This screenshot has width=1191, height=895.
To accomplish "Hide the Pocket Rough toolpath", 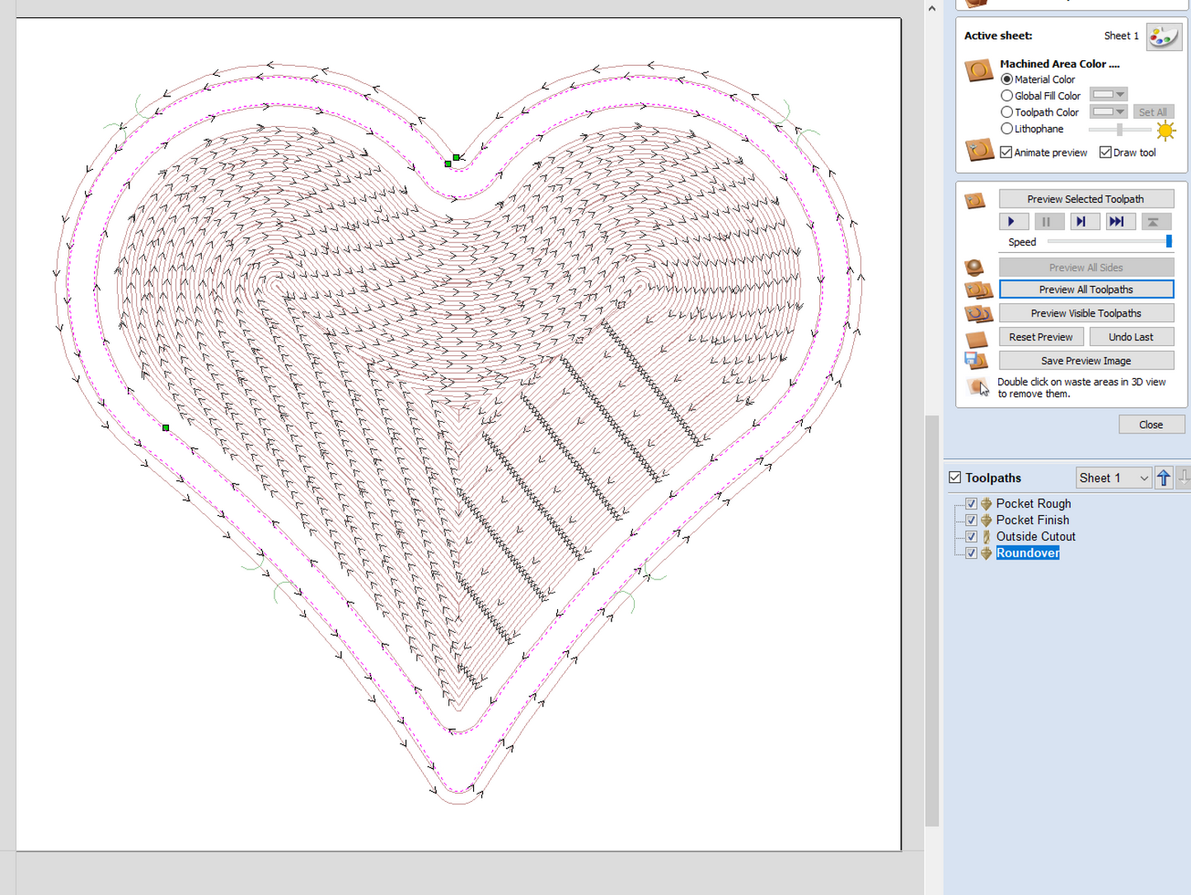I will [x=971, y=503].
